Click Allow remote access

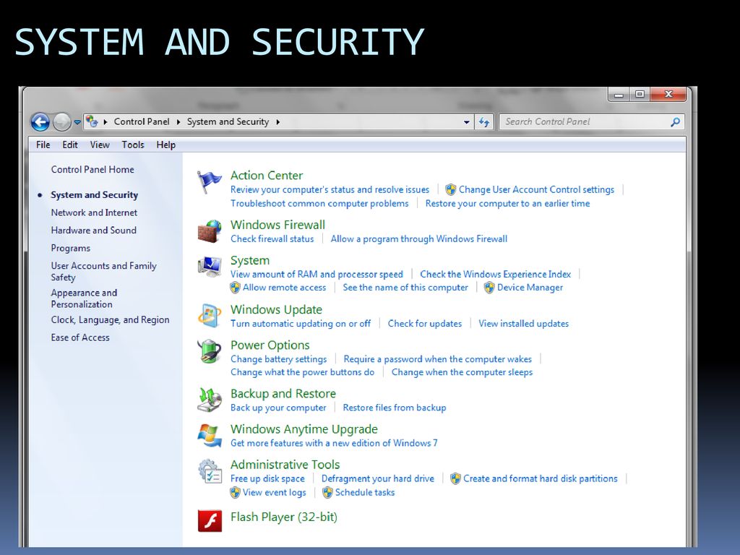point(284,288)
